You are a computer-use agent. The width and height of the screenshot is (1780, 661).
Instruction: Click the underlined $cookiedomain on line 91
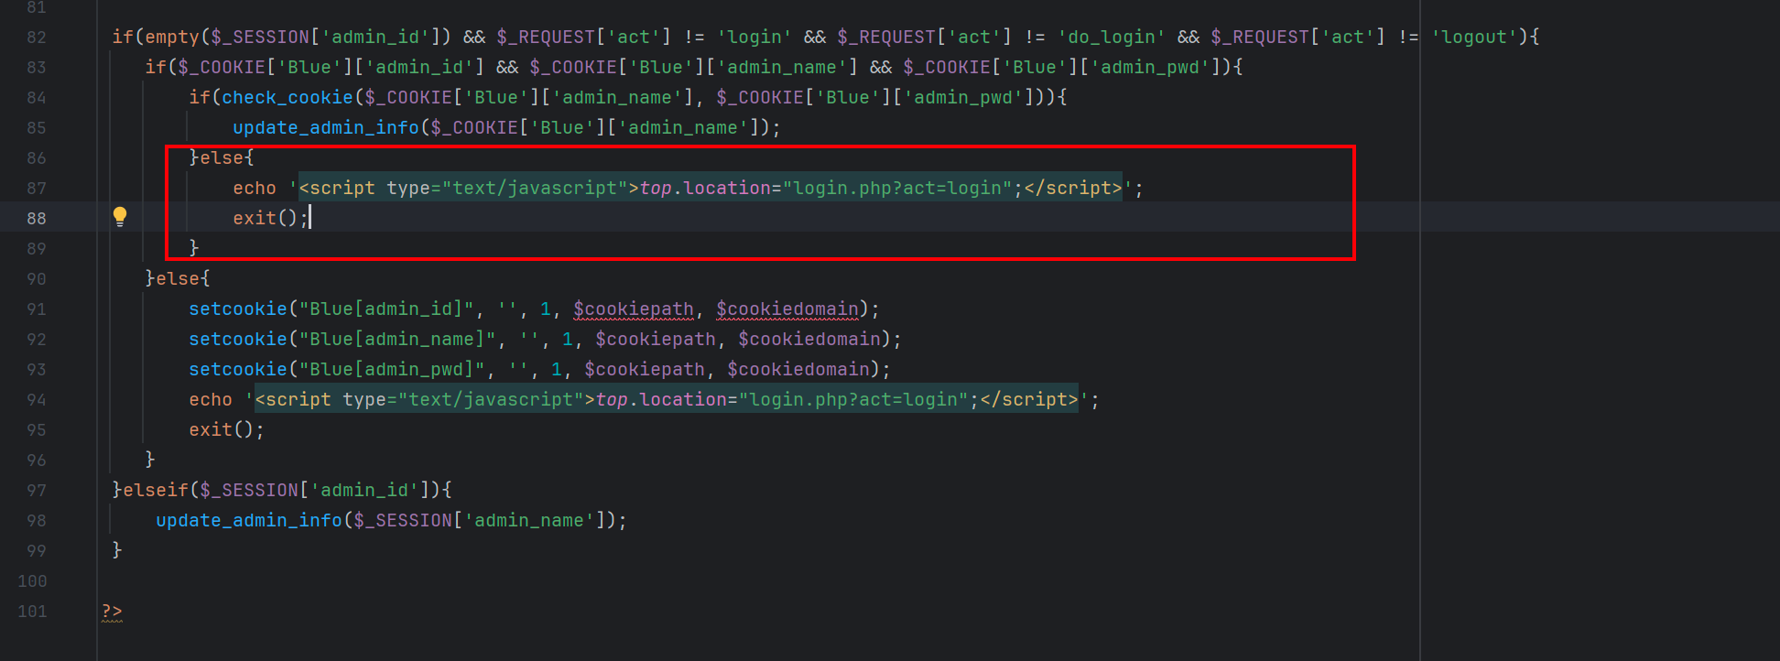coord(787,309)
